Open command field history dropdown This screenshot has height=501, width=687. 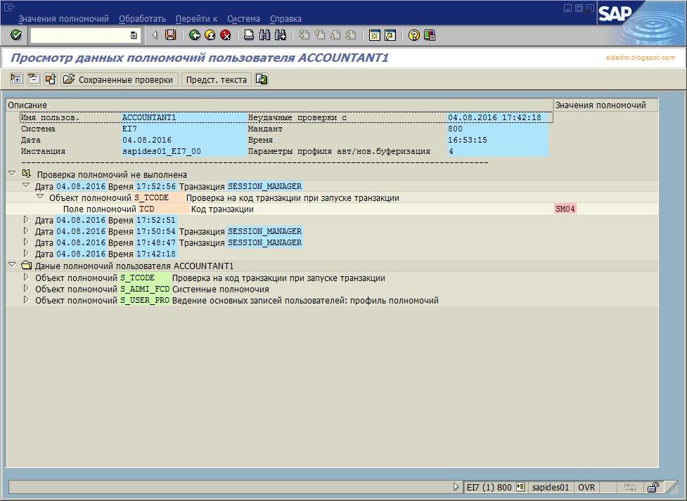pyautogui.click(x=134, y=35)
